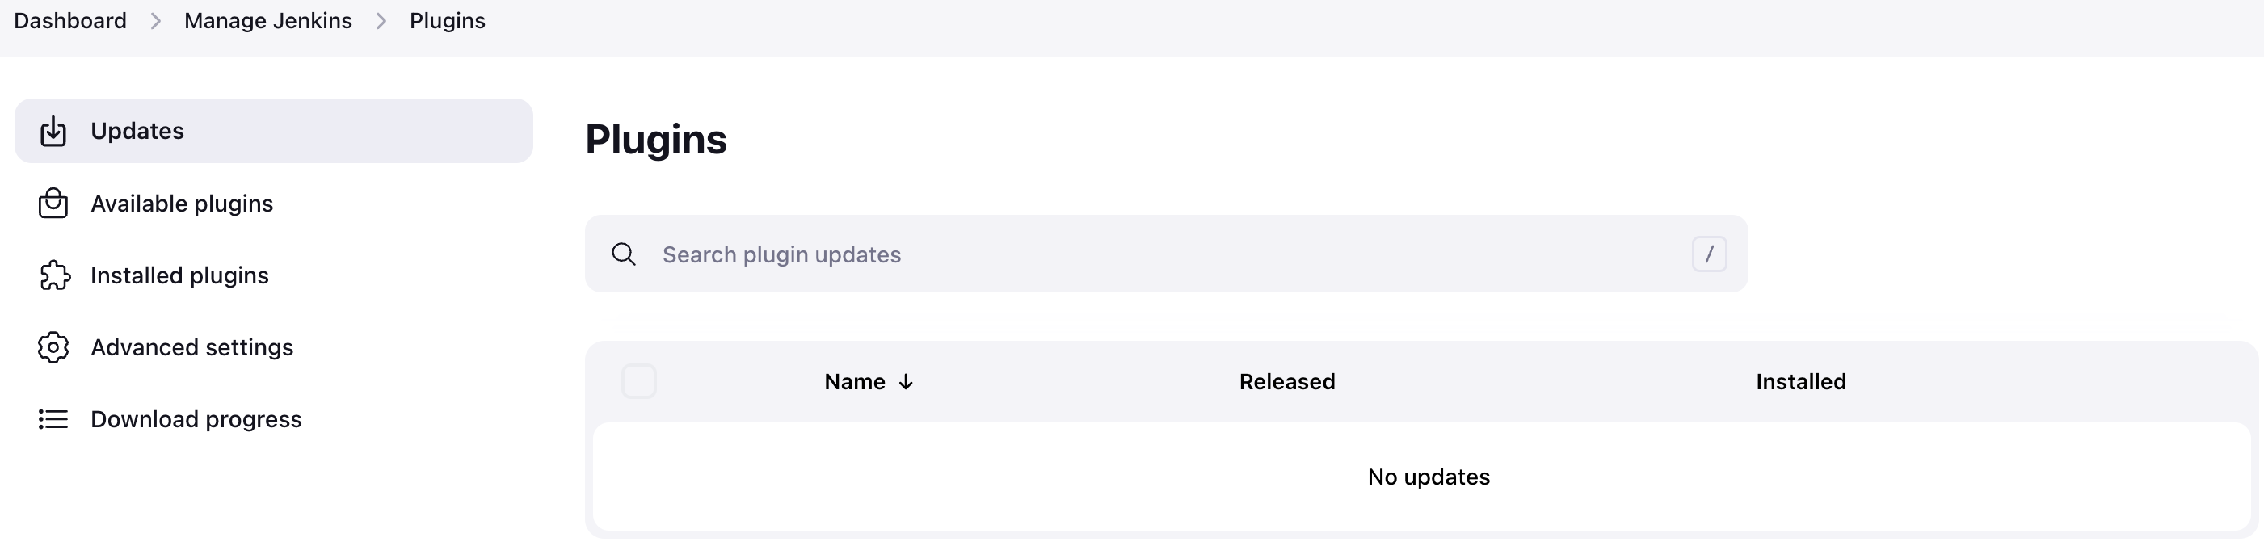Click the Advanced settings gear icon

click(x=53, y=347)
